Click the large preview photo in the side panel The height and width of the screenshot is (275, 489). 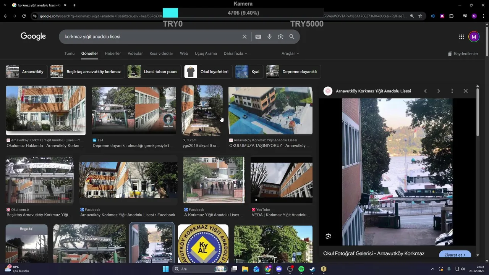click(397, 172)
